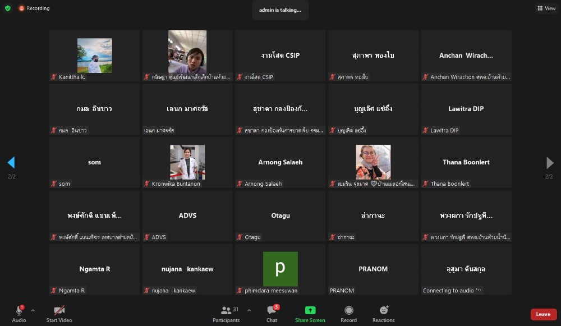Turn on camera with Start Video
Image resolution: width=561 pixels, height=326 pixels.
click(x=59, y=313)
